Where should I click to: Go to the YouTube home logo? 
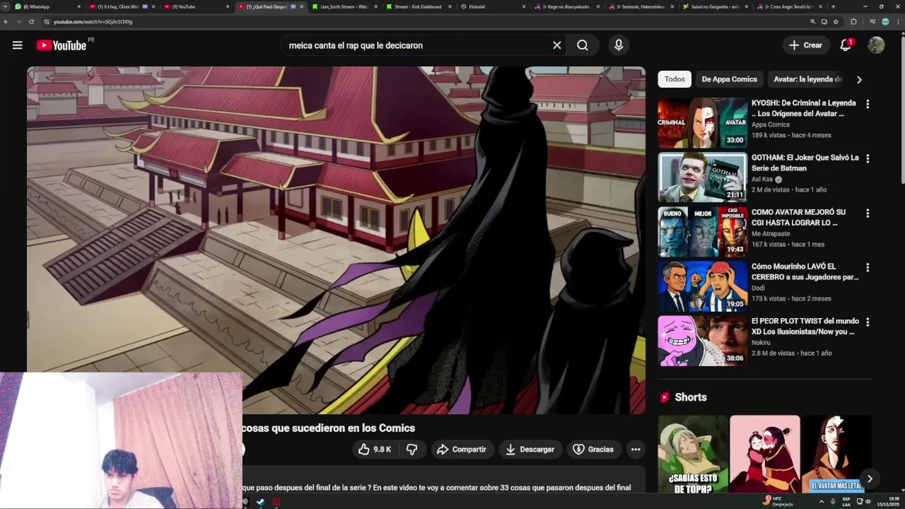click(62, 45)
